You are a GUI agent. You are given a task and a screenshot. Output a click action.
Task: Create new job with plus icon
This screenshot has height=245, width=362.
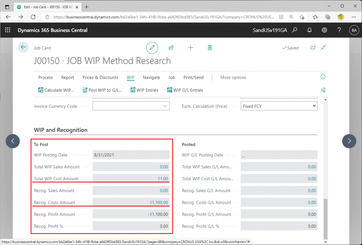tap(191, 48)
